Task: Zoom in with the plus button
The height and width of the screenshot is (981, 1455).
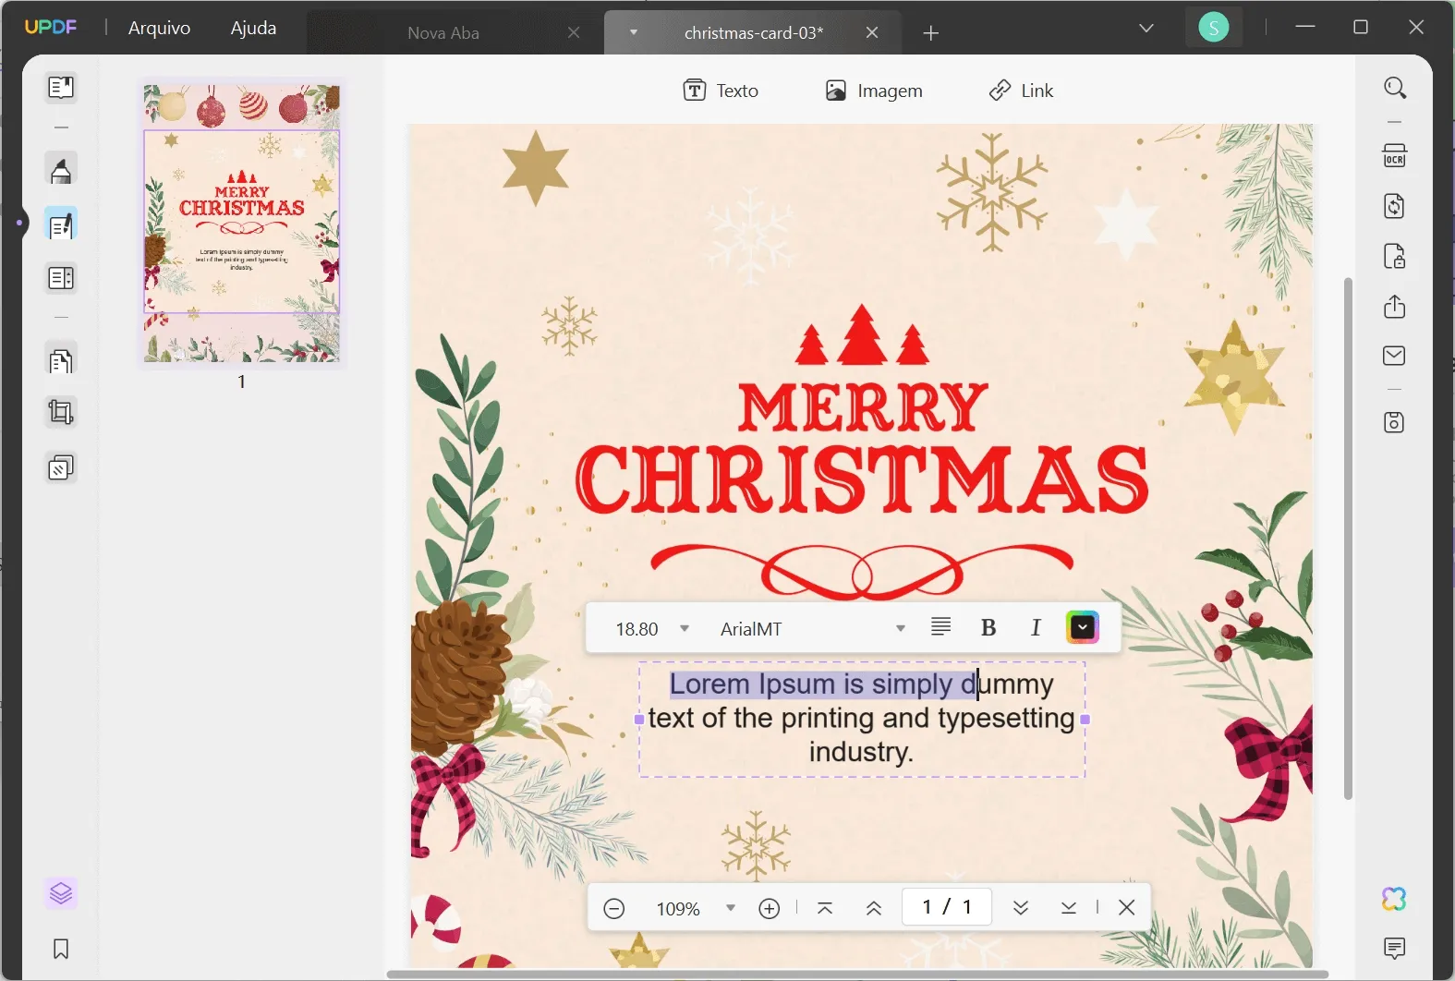Action: click(x=770, y=909)
